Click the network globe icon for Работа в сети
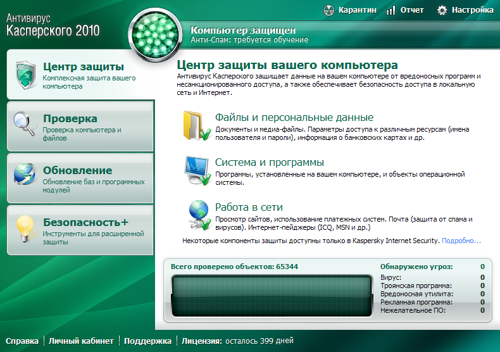The width and height of the screenshot is (500, 352). coord(199,215)
